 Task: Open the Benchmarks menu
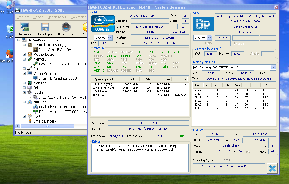57,17
